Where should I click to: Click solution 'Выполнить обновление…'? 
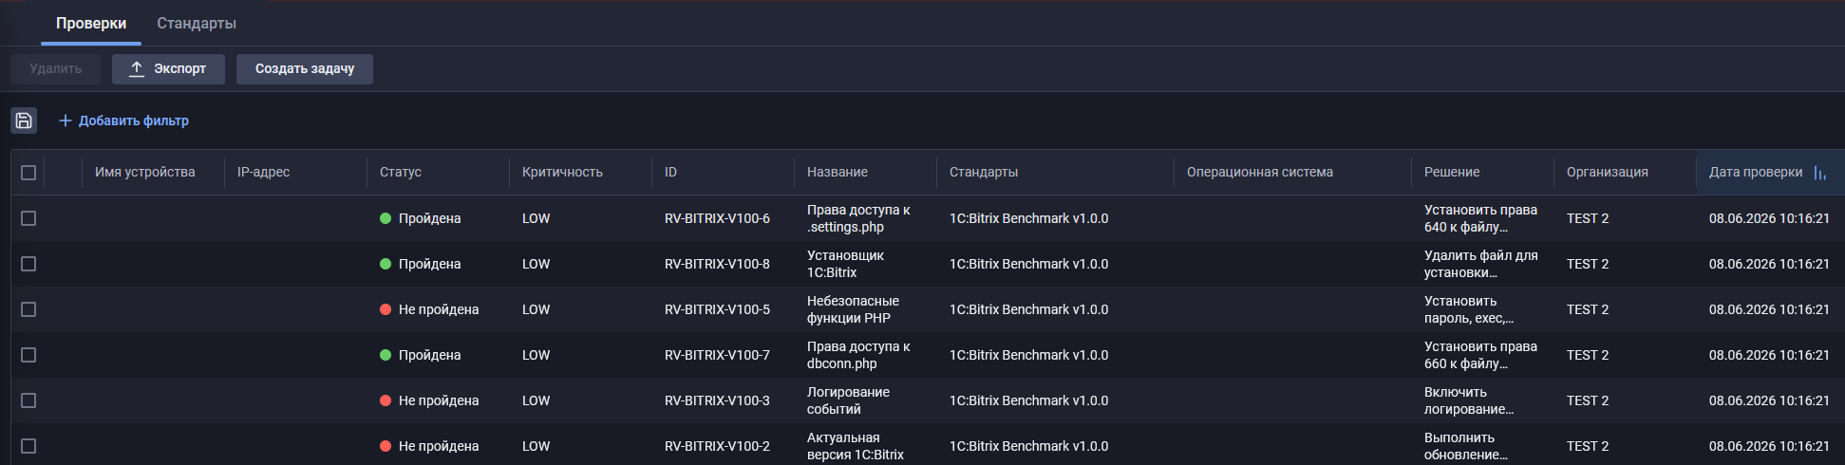(x=1465, y=446)
